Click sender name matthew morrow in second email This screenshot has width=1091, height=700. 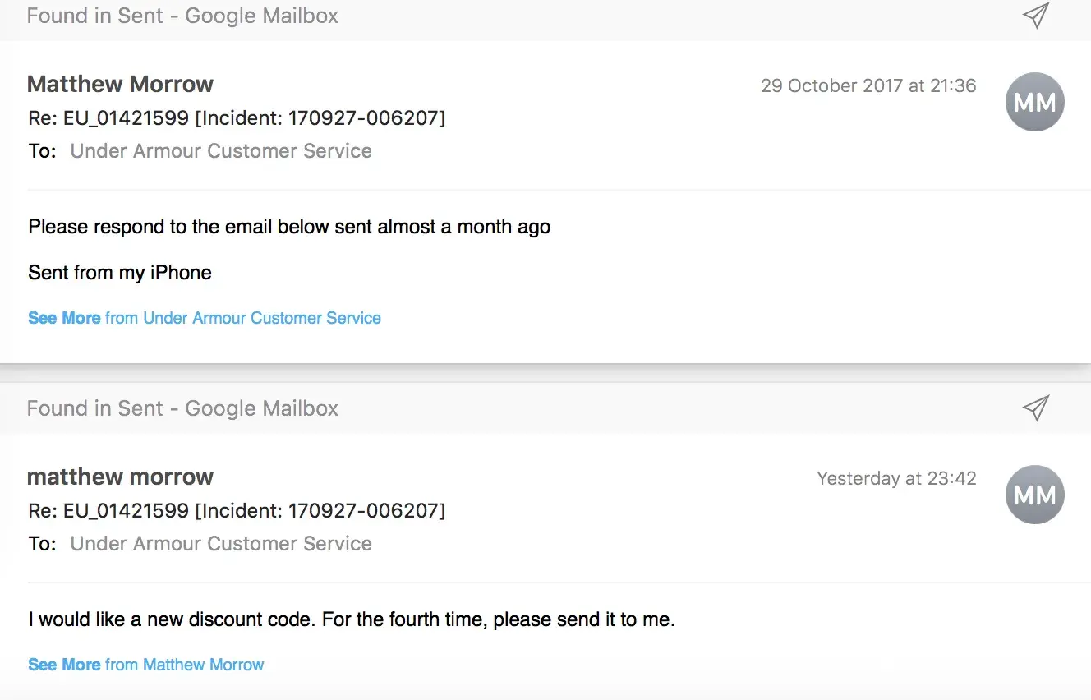(120, 477)
